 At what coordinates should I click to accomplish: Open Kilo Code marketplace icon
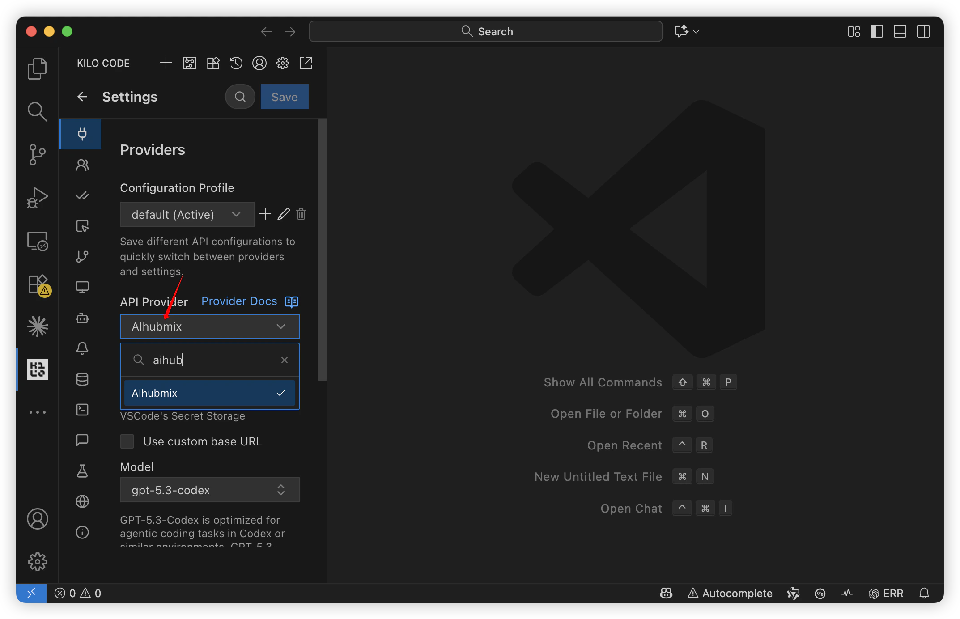[x=213, y=63]
